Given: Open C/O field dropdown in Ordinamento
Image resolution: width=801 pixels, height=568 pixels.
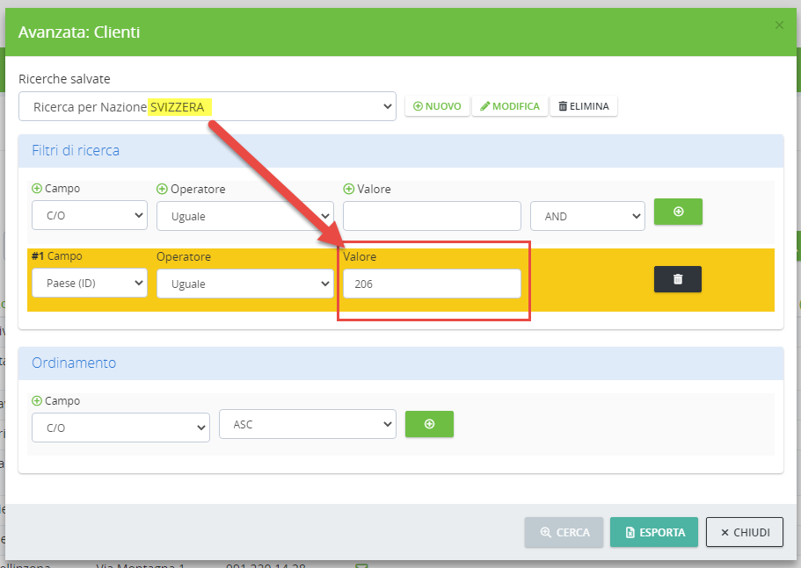Looking at the screenshot, I should tap(121, 428).
